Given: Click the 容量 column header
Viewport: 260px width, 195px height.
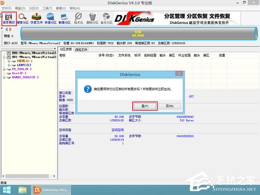Looking at the screenshot, I should click(x=222, y=56).
